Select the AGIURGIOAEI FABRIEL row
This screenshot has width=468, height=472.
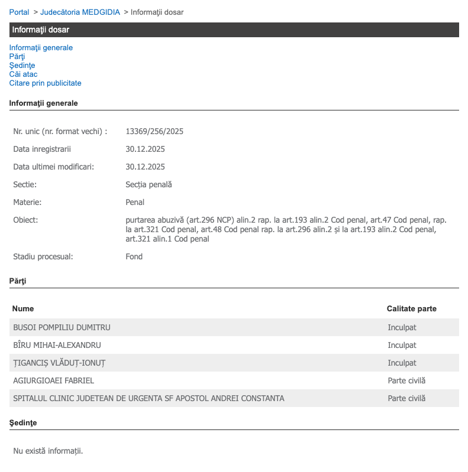pos(53,380)
